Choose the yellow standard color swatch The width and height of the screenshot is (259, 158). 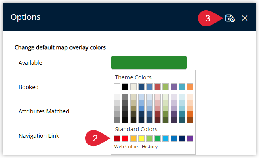click(x=141, y=139)
